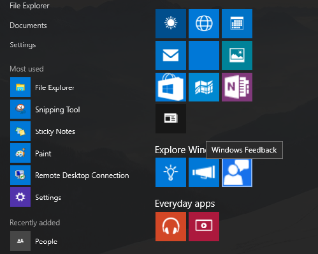Launch the Video player tile
The height and width of the screenshot is (254, 318).
[204, 227]
